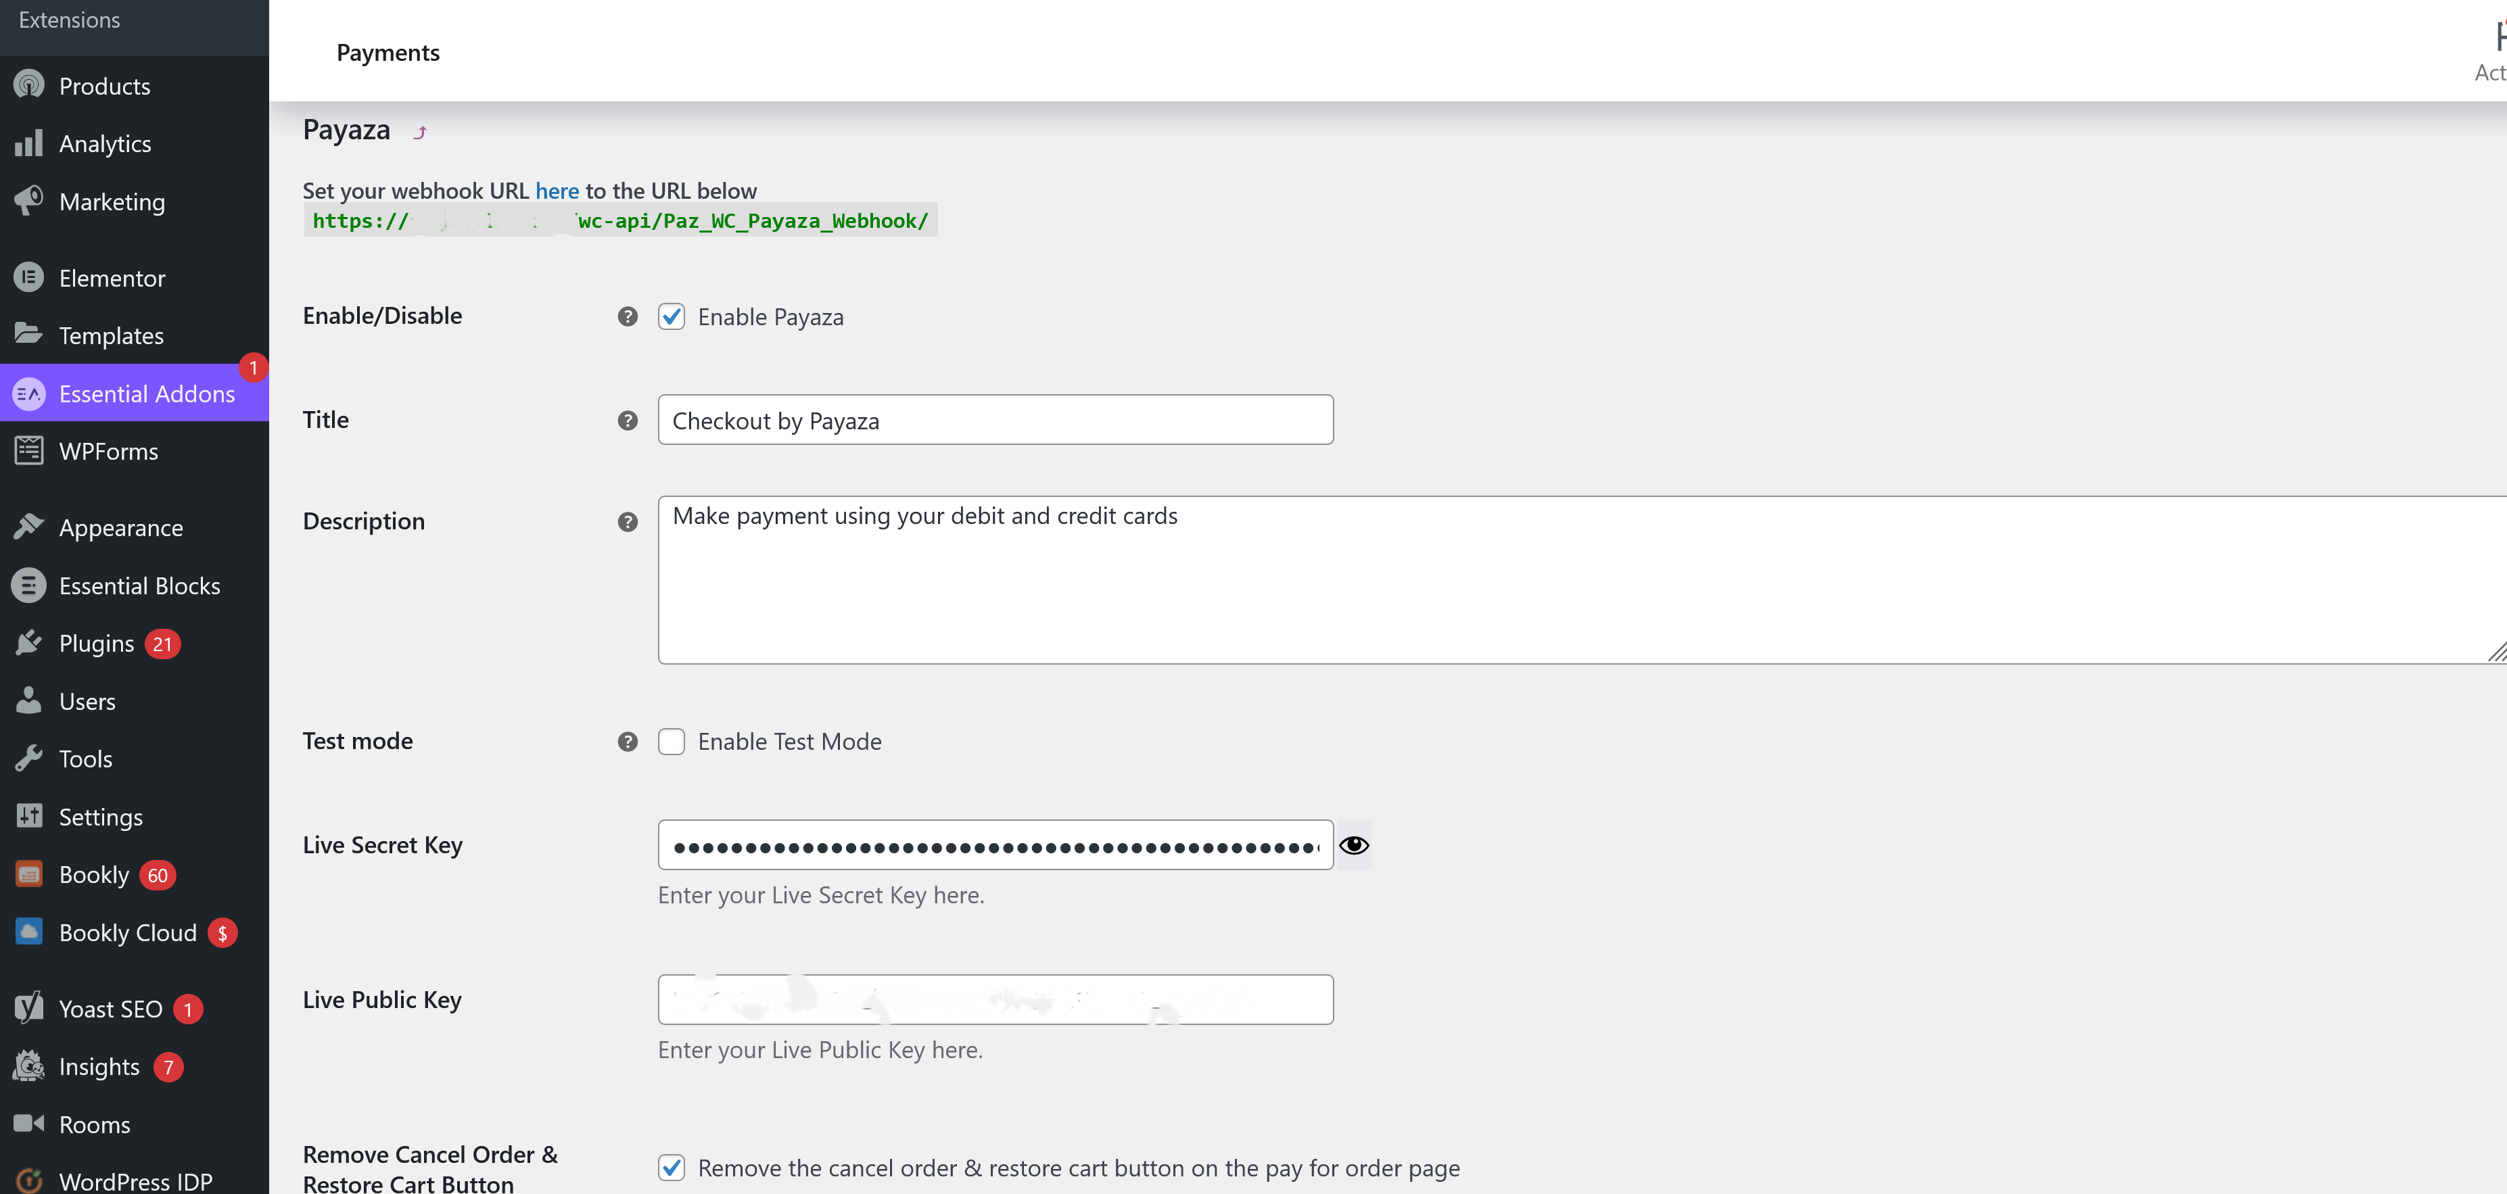Click the Essential Addons EA icon

pos(29,393)
